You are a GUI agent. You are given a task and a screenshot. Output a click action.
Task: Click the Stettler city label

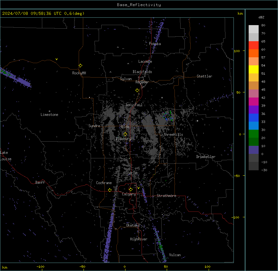[204, 76]
